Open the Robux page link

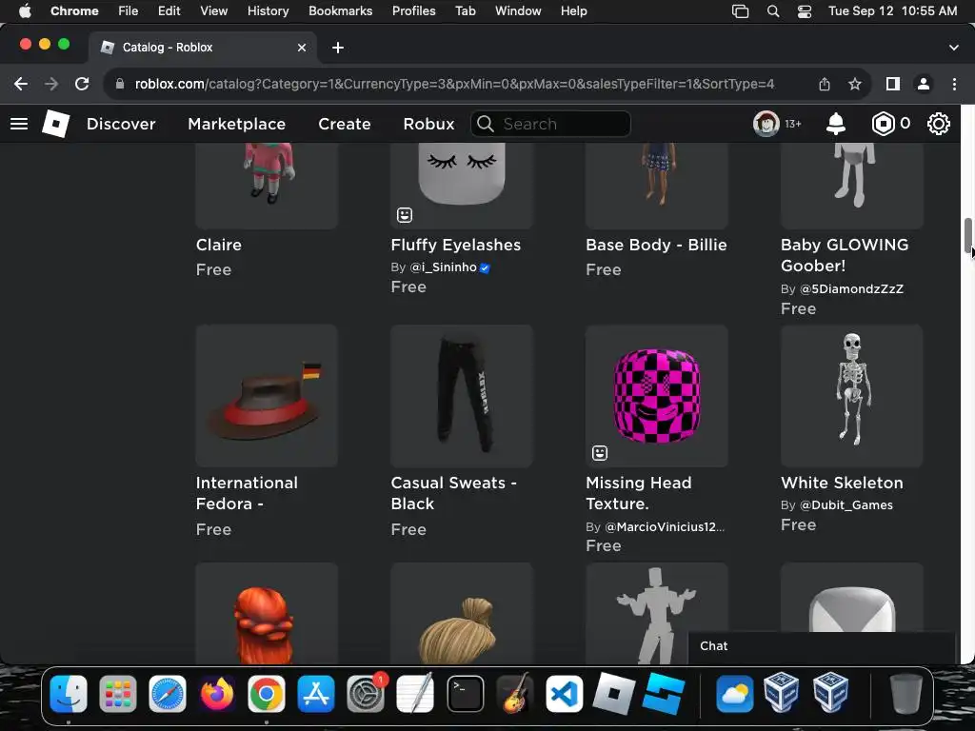pyautogui.click(x=428, y=124)
